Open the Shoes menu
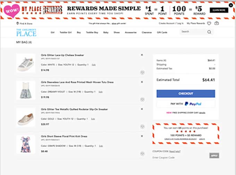 coord(117,32)
